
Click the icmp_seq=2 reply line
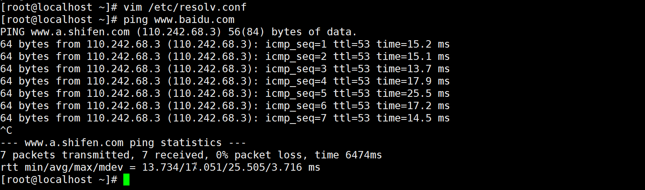[x=224, y=57]
